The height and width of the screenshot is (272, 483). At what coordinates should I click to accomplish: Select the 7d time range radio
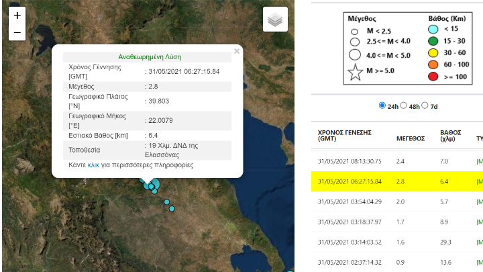point(434,105)
